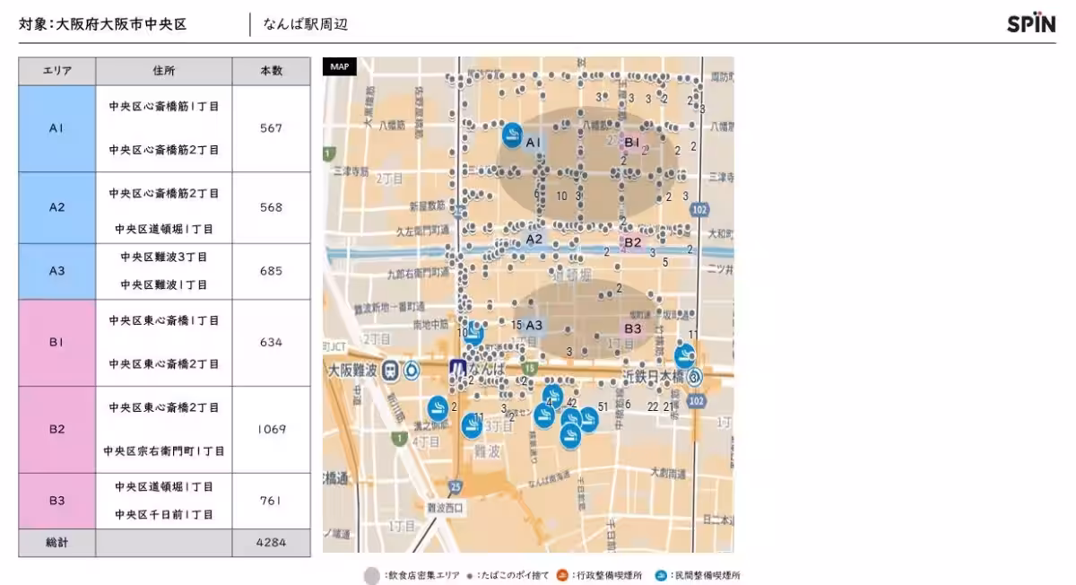Click the blue 民間整備喫煙所 legend icon

[661, 576]
